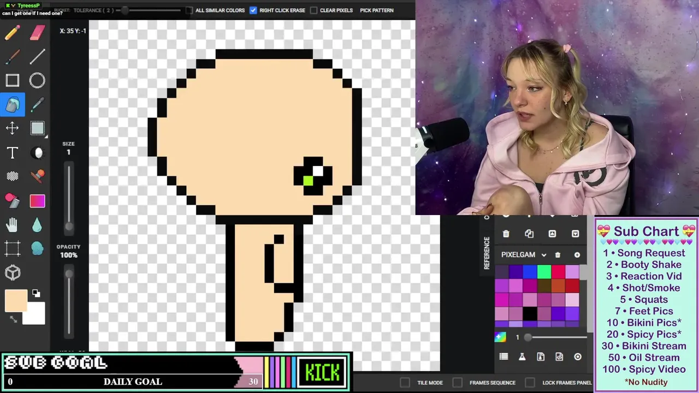Move layer down with arrow icon
Image resolution: width=699 pixels, height=393 pixels.
575,234
